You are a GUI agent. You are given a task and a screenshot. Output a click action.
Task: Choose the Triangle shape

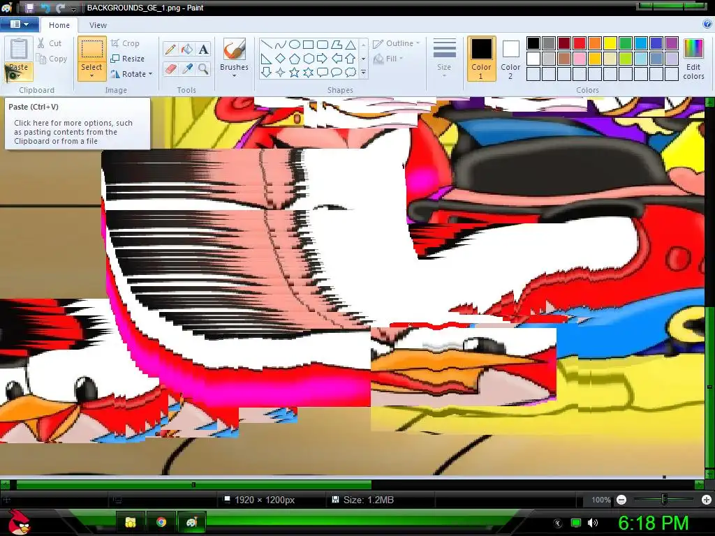click(x=351, y=45)
